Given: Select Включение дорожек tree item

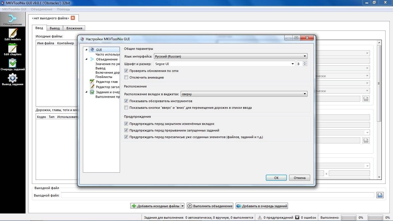Looking at the screenshot, I should click(x=108, y=73).
